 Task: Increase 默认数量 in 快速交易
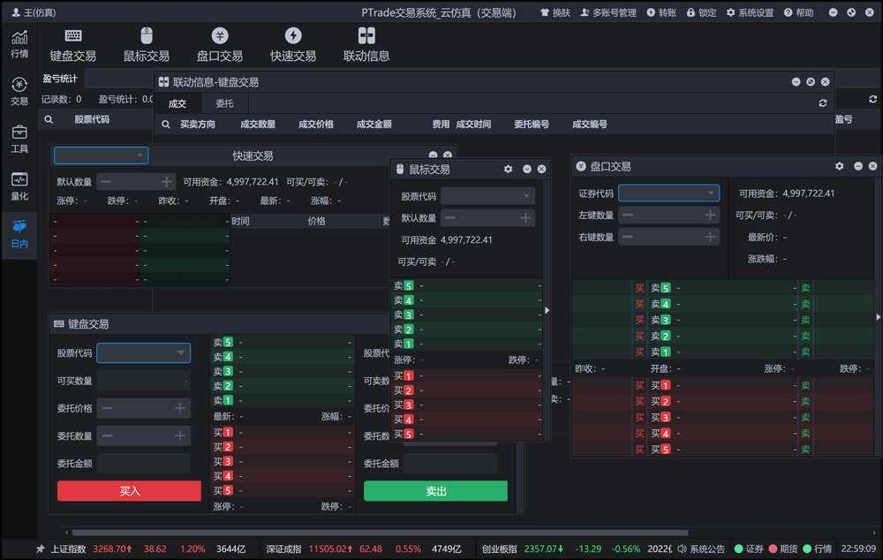pos(167,181)
